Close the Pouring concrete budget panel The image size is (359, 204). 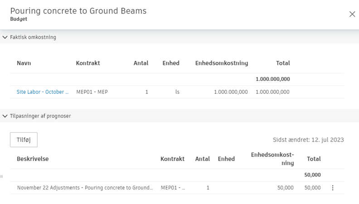coord(352,14)
